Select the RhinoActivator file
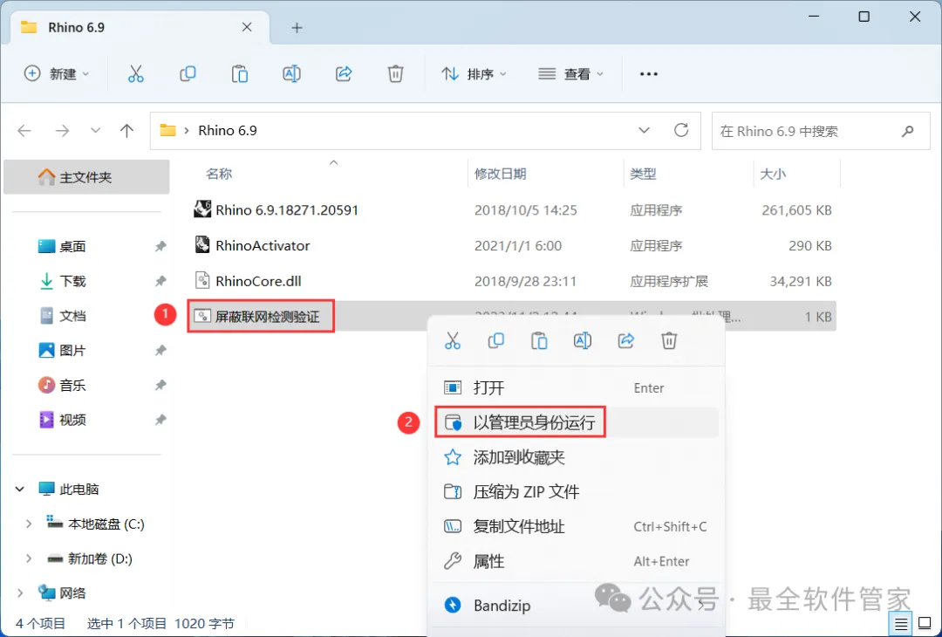Viewport: 942px width, 637px height. click(263, 245)
